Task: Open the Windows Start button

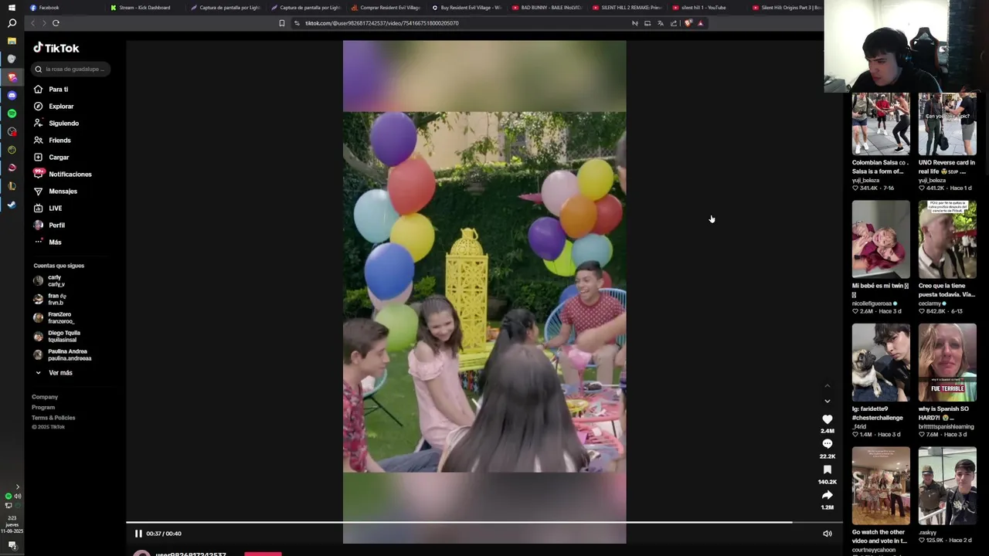Action: 12,8
